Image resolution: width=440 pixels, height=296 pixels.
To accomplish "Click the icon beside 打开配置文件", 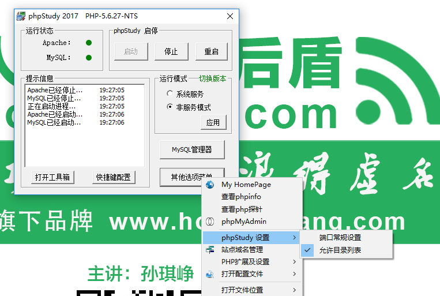I will 209,274.
